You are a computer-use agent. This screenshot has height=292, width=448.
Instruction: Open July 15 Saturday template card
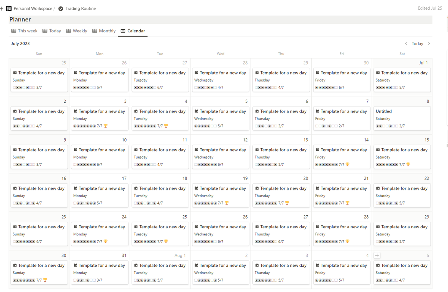[x=402, y=157]
